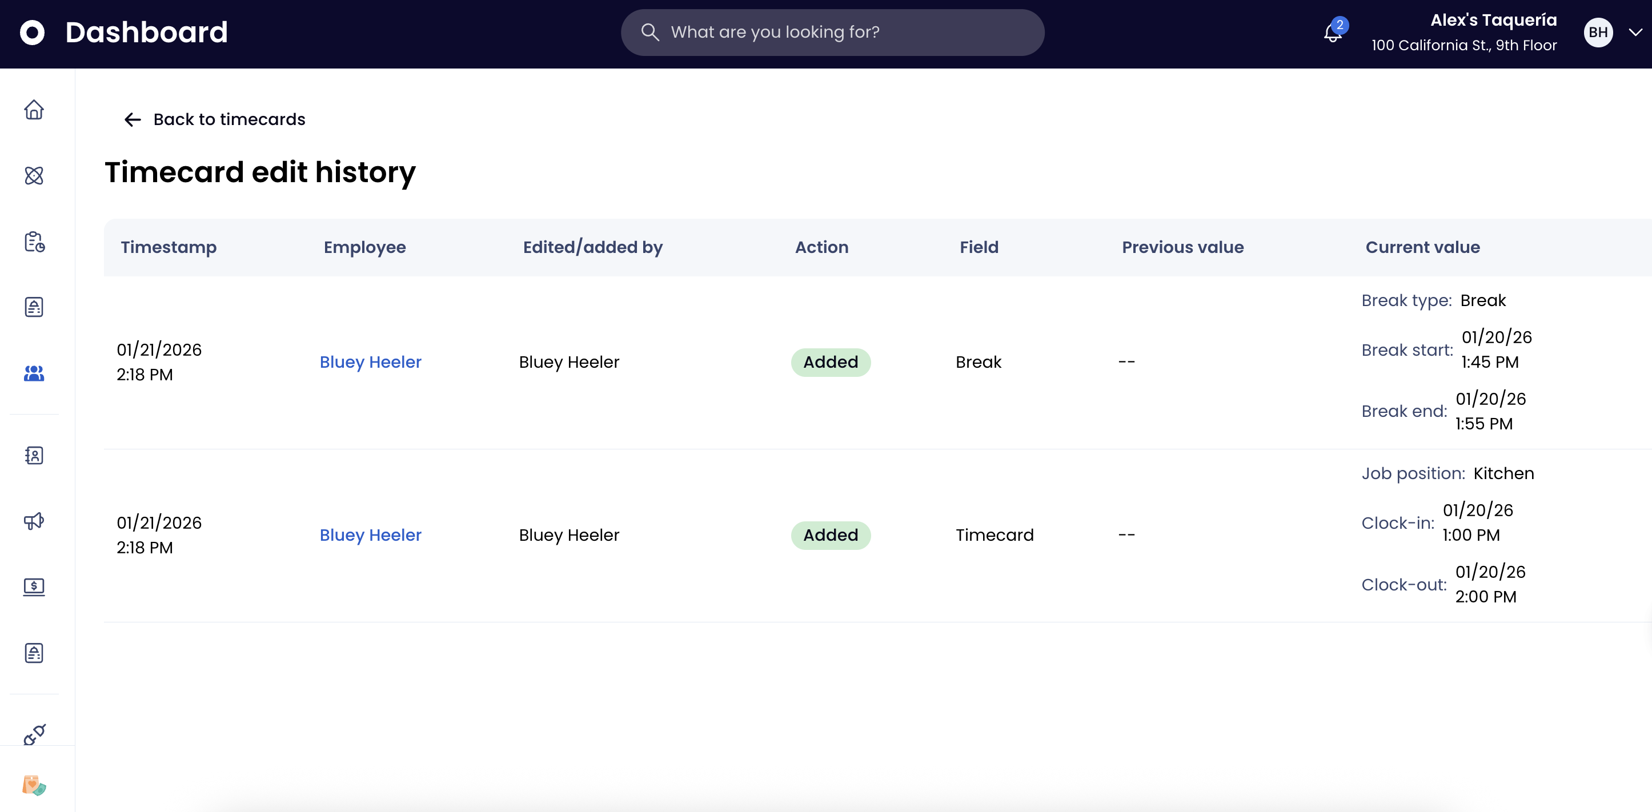Click the plug integrations icon
1652x812 pixels.
[34, 734]
